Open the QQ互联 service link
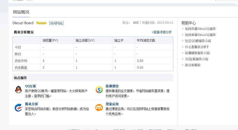Viewport: 238px width, 130px height. point(30,86)
